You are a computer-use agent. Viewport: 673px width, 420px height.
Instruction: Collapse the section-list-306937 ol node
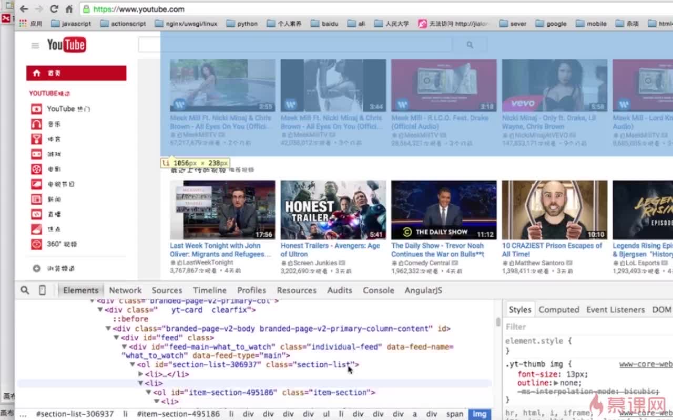pyautogui.click(x=132, y=364)
